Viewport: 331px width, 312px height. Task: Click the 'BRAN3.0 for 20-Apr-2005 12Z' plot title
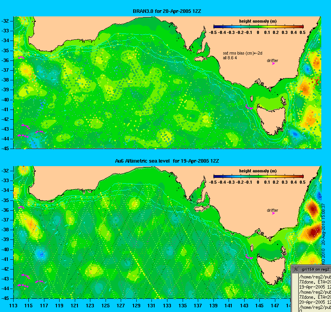click(167, 11)
